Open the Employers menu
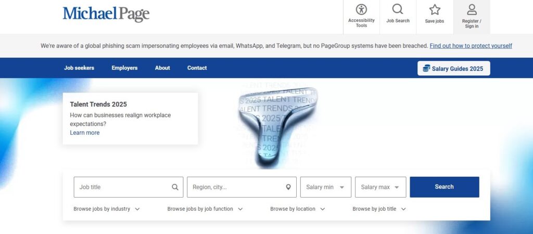Screen dimensions: 533x234 [x=124, y=68]
